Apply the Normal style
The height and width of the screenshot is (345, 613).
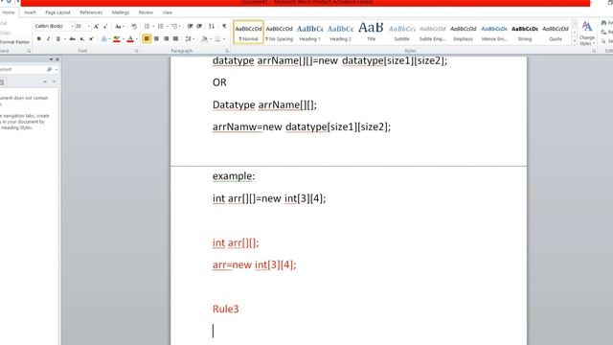coord(249,33)
